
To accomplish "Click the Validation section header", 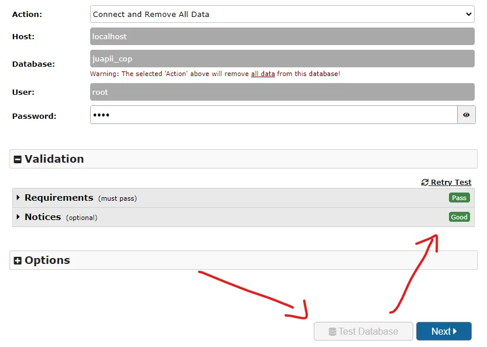I will (243, 159).
